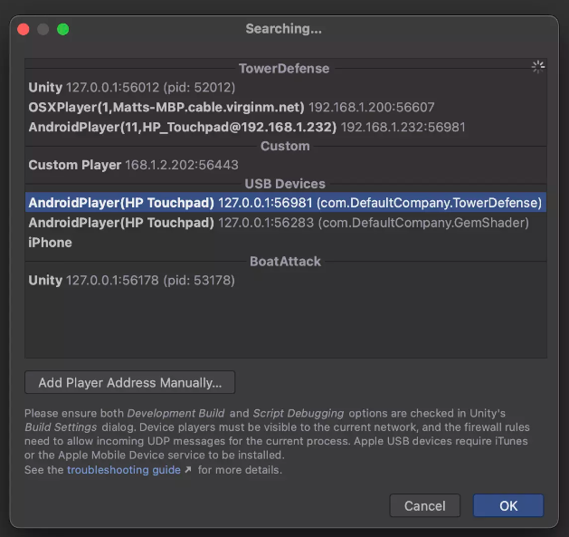Select AndroidPlayer HP Touchpad TowerDefense entry

pos(285,202)
